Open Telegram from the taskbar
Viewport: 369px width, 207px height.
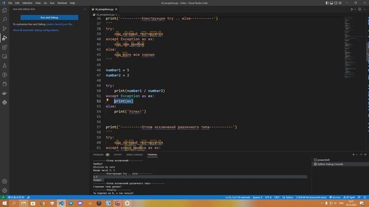tap(70, 203)
